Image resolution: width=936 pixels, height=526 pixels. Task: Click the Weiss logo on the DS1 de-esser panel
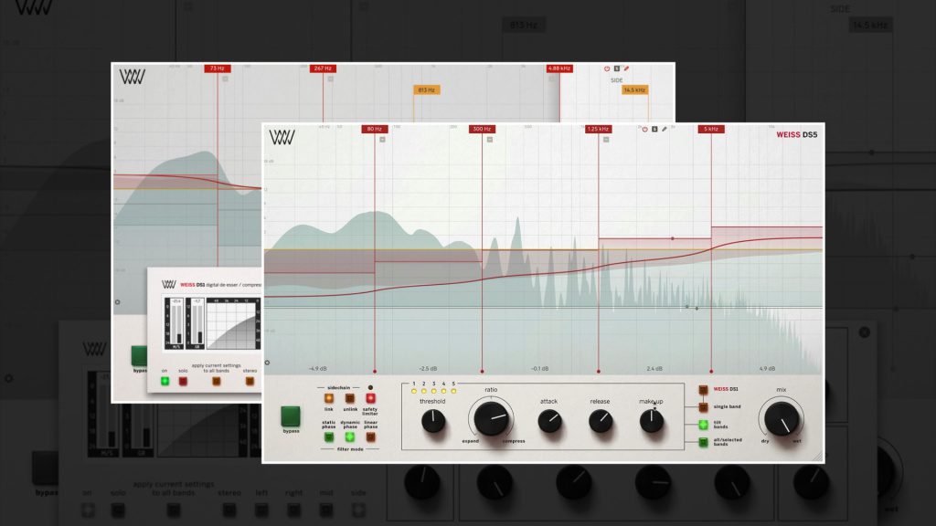click(169, 284)
